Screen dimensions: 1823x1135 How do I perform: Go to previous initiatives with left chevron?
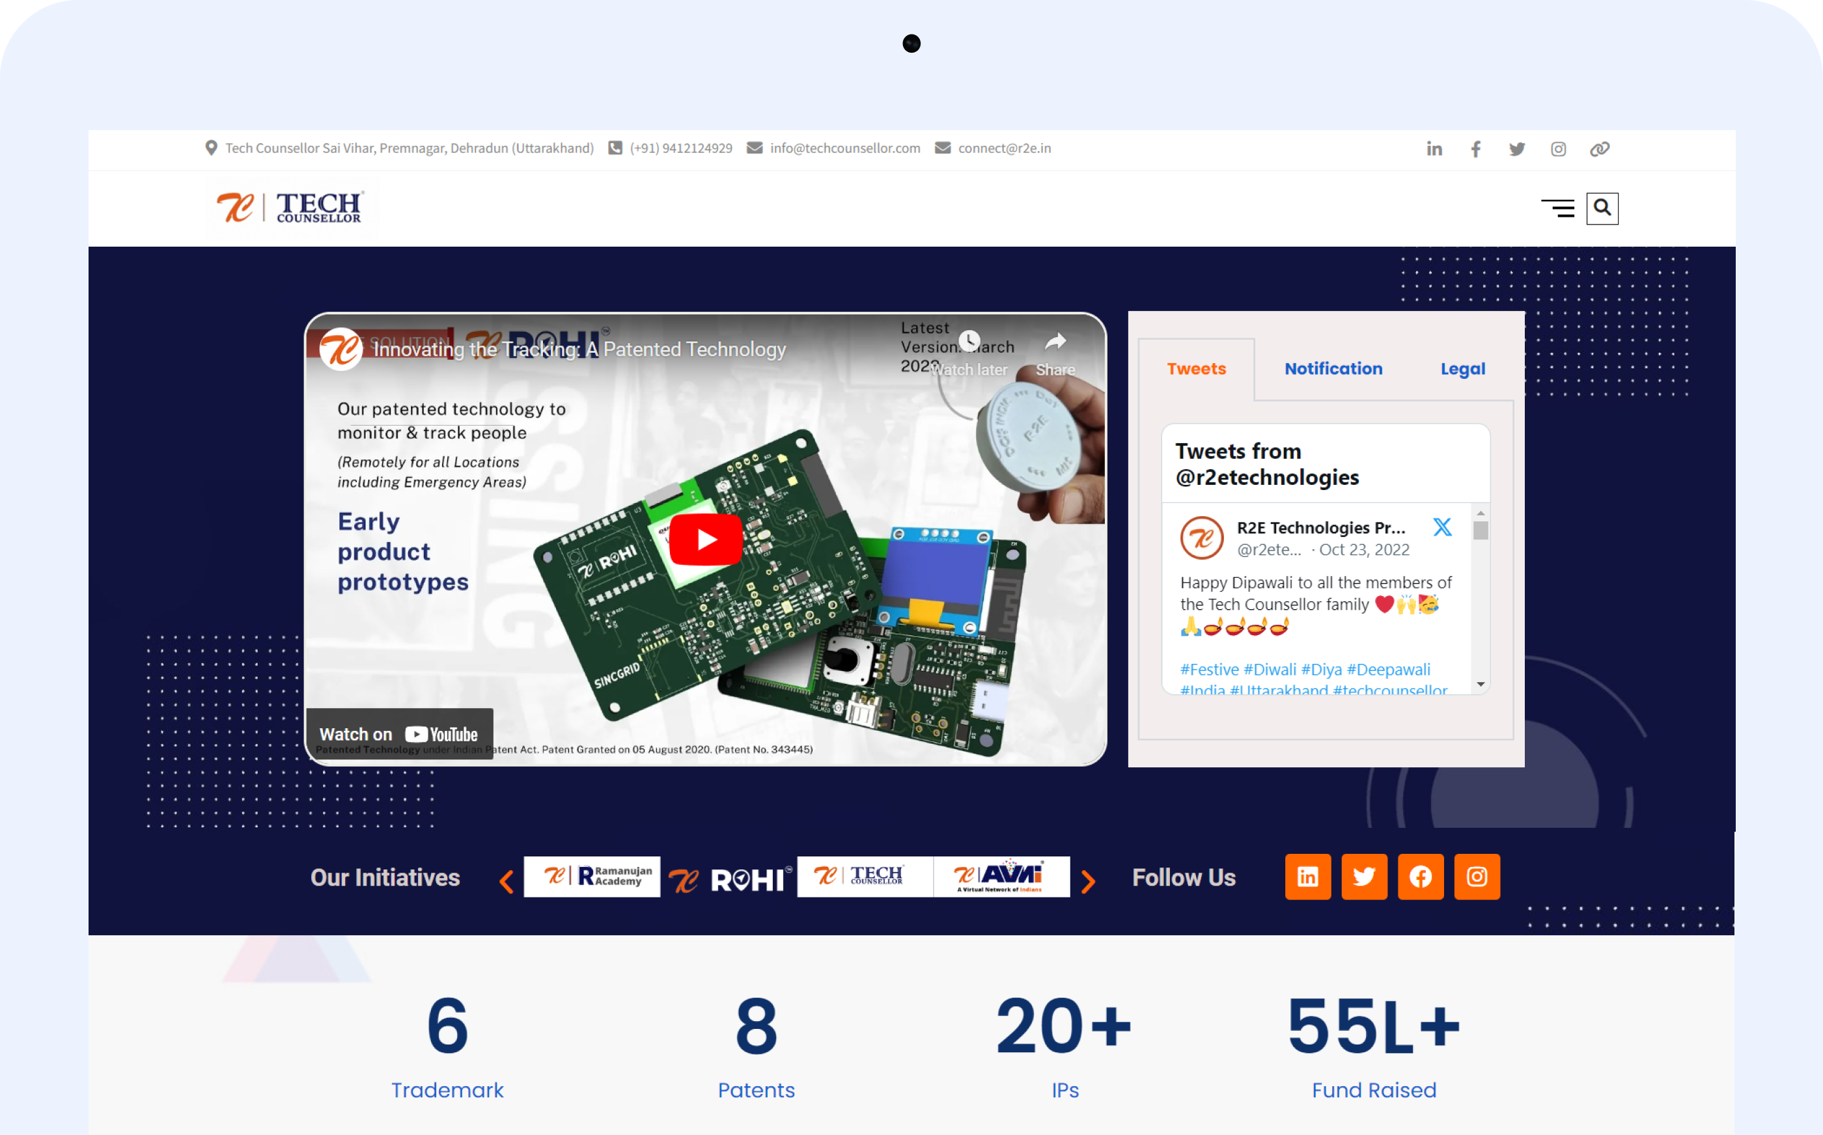[x=507, y=881]
